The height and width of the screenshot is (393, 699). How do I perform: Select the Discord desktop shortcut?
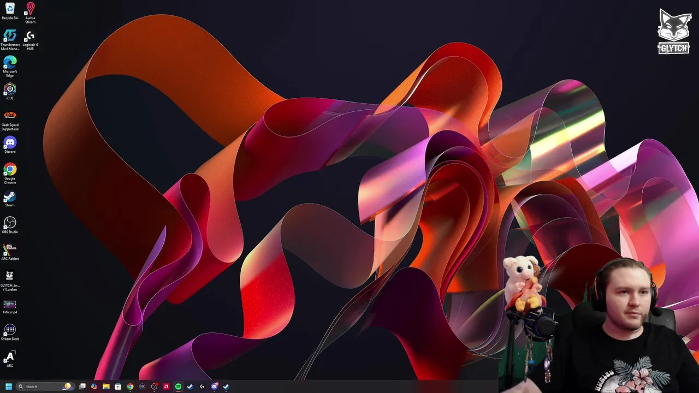pos(10,145)
